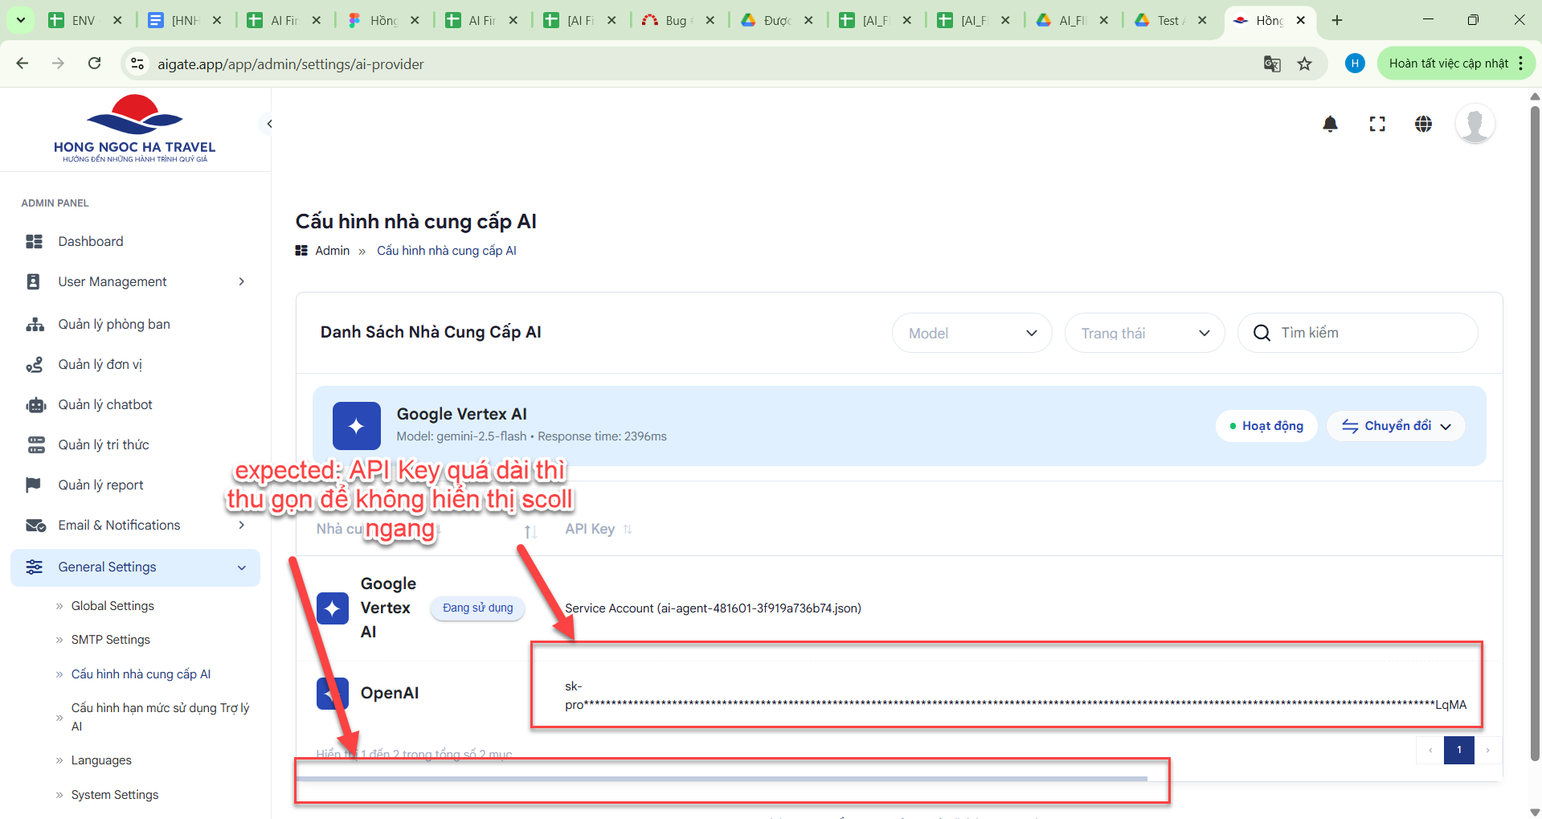This screenshot has height=819, width=1542.
Task: Toggle fullscreen mode icon
Action: point(1376,124)
